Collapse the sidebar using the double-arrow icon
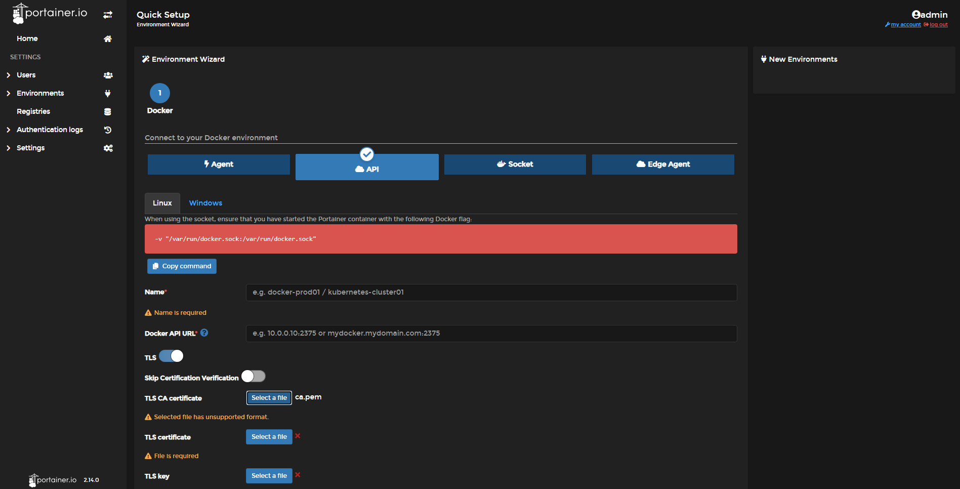The height and width of the screenshot is (489, 960). (108, 15)
